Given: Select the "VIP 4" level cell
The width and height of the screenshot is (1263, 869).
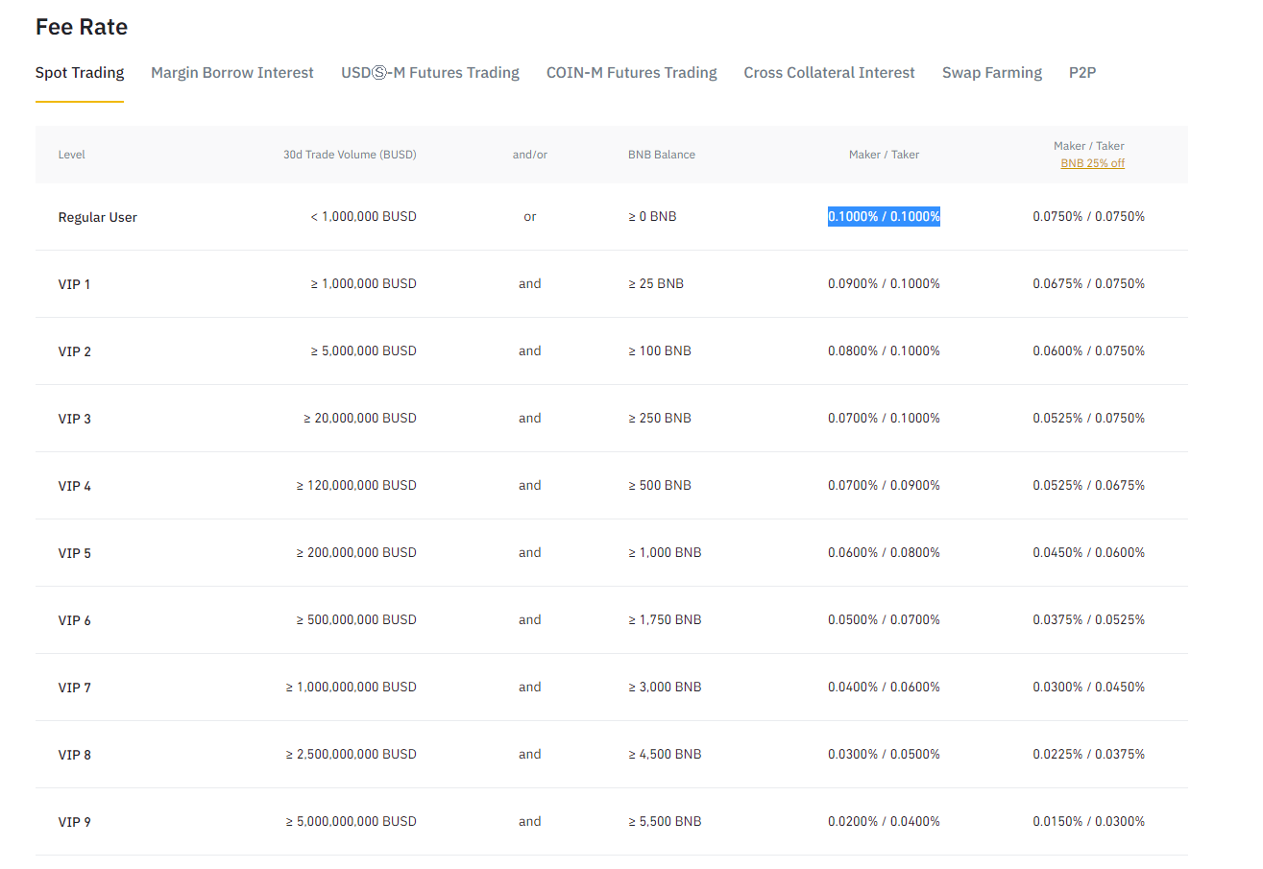Looking at the screenshot, I should click(x=75, y=486).
